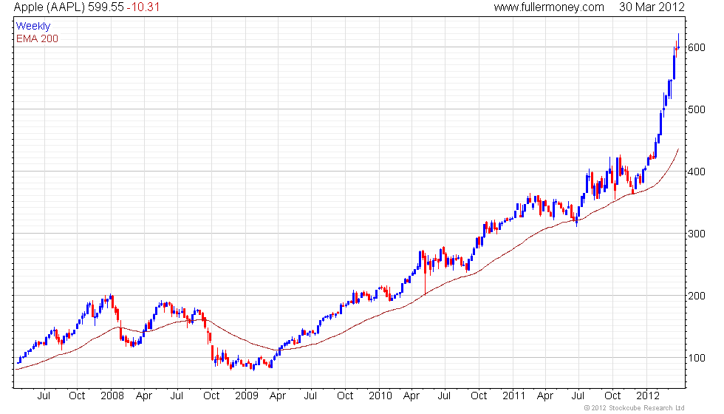
Task: Click the 300 price axis label
Action: [x=697, y=234]
